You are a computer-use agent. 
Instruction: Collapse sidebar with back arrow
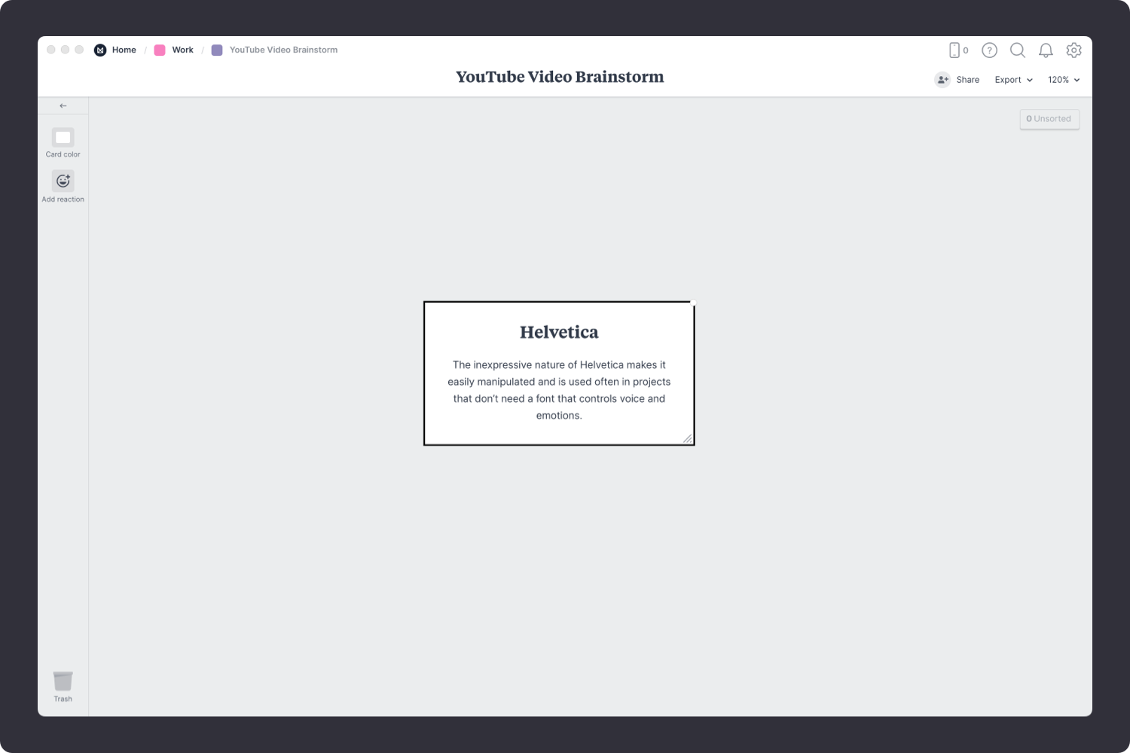[x=63, y=105]
